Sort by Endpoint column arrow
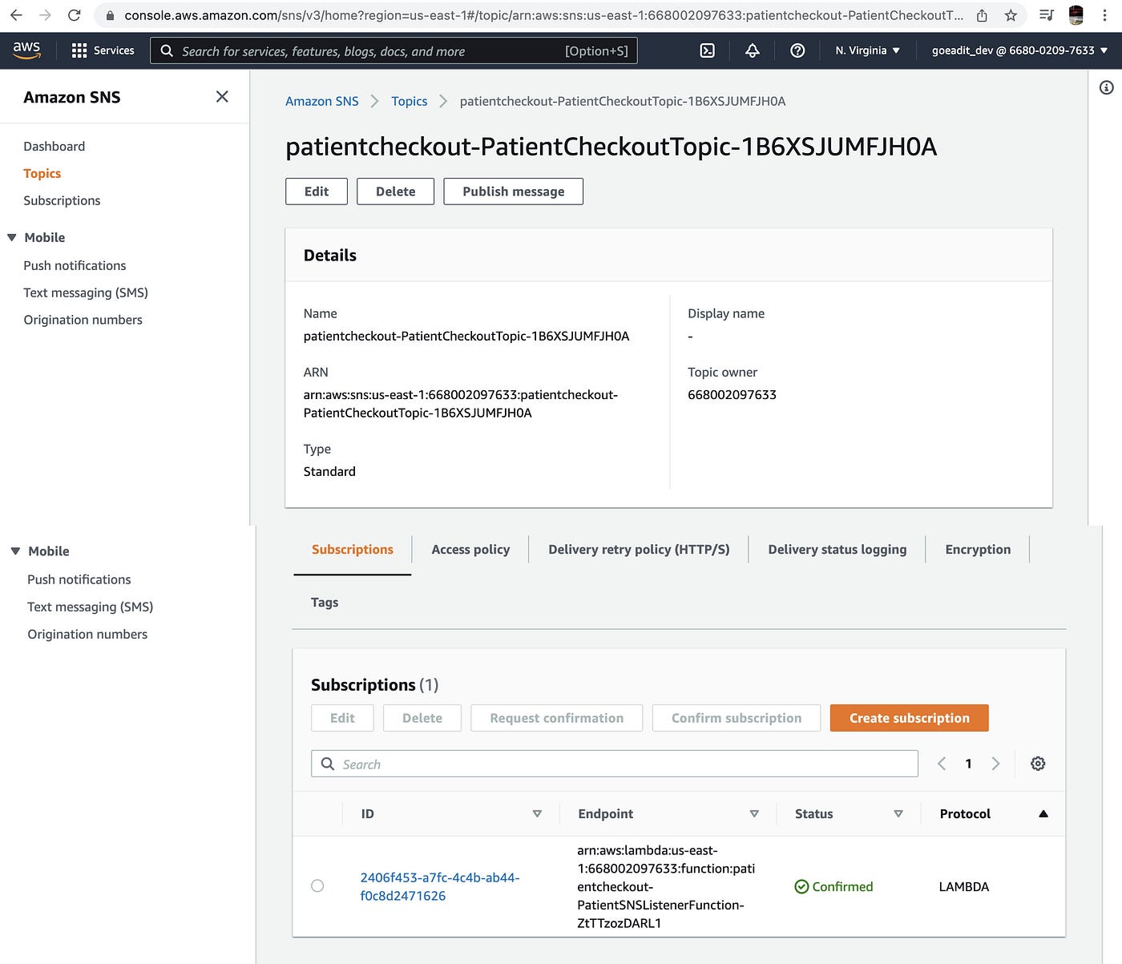Screen dimensions: 1122x964 754,813
